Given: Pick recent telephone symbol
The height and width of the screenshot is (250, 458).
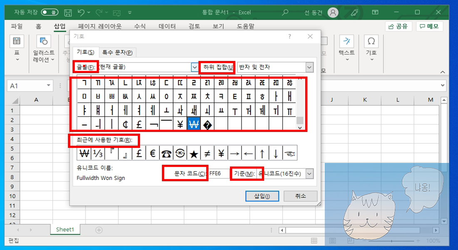Looking at the screenshot, I should pos(166,153).
